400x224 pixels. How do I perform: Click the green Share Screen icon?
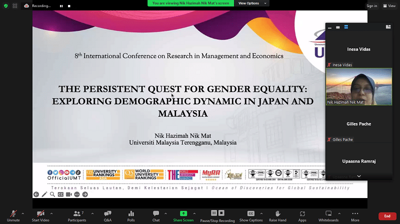tap(183, 213)
